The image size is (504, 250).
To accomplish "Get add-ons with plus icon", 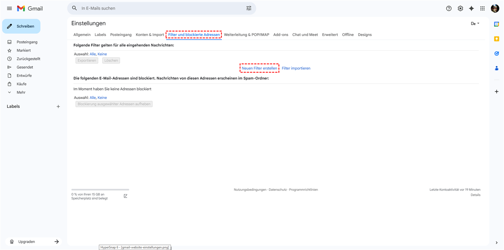I will tap(496, 91).
